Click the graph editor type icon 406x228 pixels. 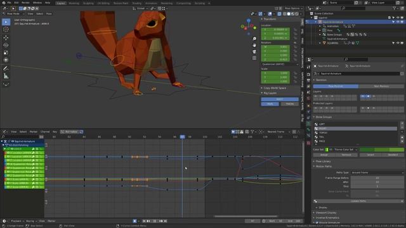(x=4, y=132)
